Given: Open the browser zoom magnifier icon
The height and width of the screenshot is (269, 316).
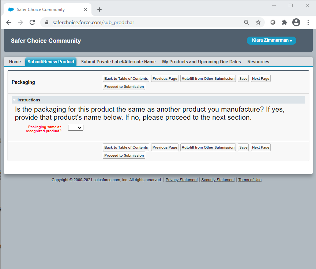Looking at the screenshot, I should [247, 22].
